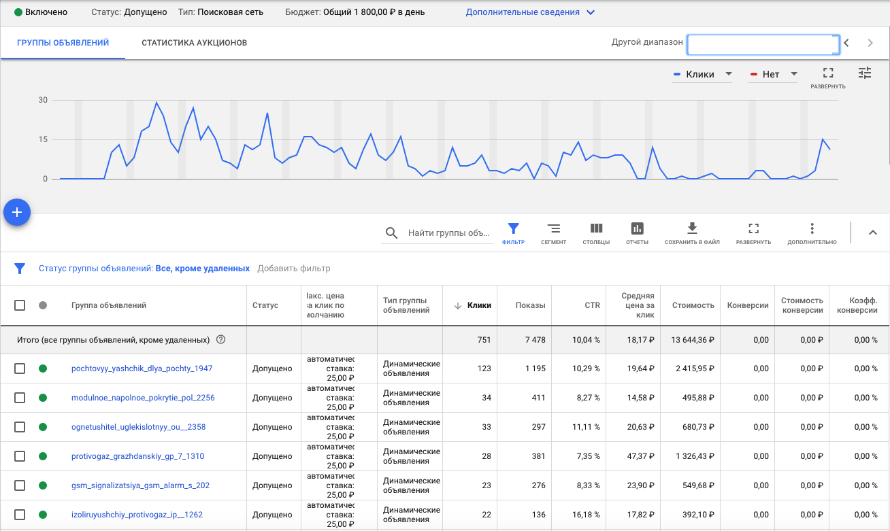Open the Filter tool icon
This screenshot has height=531, width=890.
(514, 228)
